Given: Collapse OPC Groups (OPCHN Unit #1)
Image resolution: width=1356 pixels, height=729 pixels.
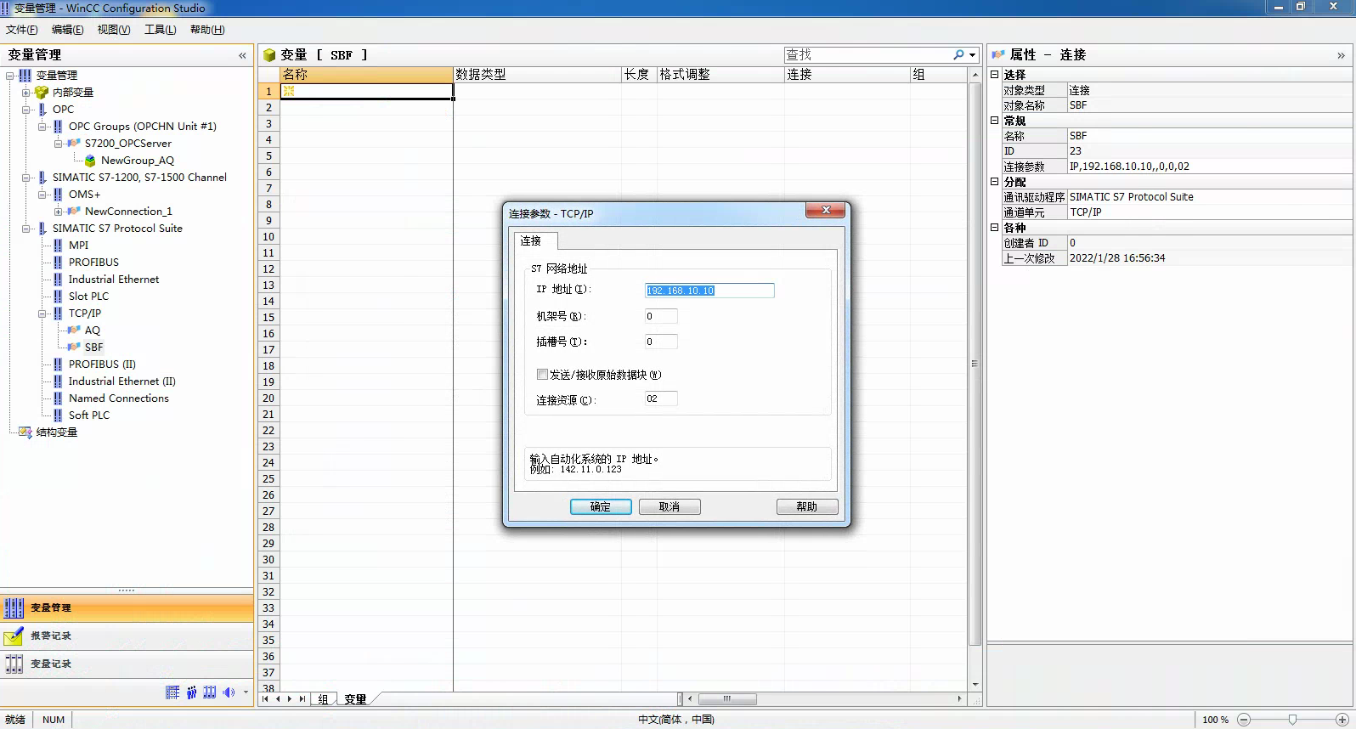Looking at the screenshot, I should [42, 126].
